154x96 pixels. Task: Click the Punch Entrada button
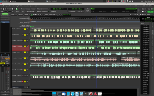28,9
